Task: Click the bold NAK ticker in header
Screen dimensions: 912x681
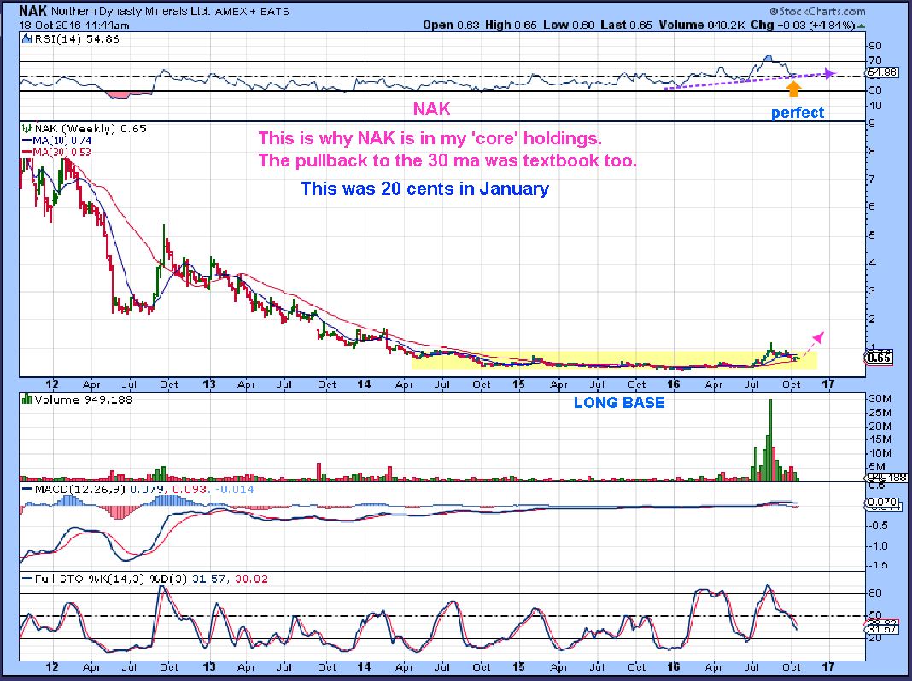Action: pyautogui.click(x=33, y=10)
